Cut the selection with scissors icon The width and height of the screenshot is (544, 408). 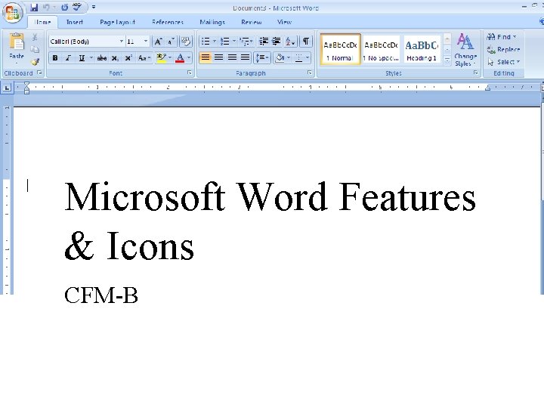coord(35,37)
